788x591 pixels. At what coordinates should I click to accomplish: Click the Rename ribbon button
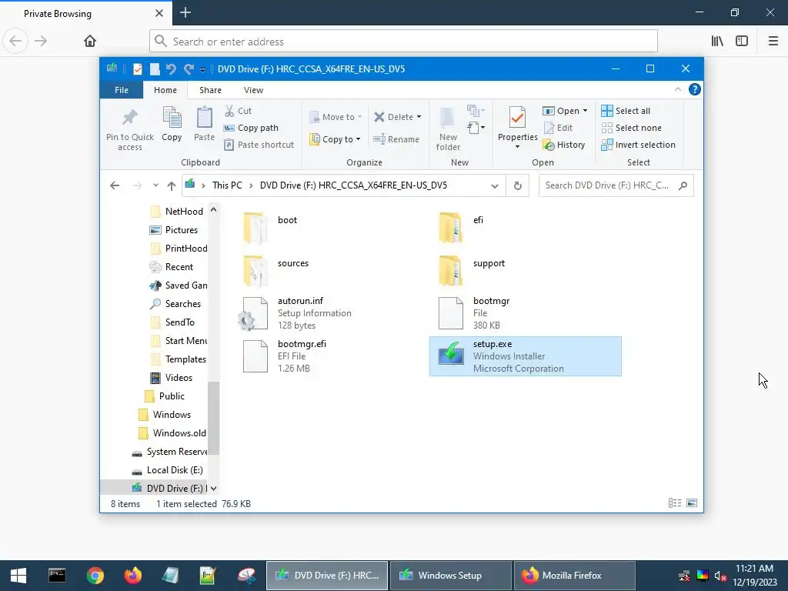(x=396, y=139)
